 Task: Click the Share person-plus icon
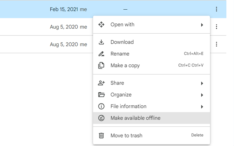coord(101,83)
